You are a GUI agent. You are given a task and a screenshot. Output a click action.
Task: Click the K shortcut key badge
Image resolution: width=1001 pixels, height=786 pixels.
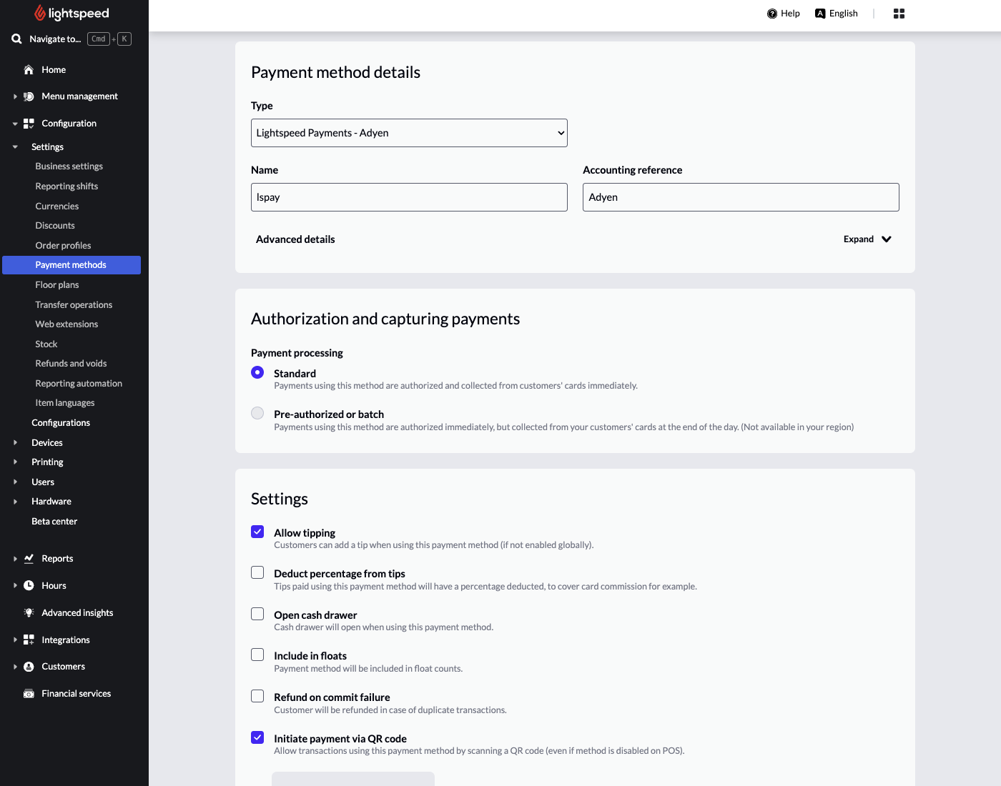[x=124, y=39]
